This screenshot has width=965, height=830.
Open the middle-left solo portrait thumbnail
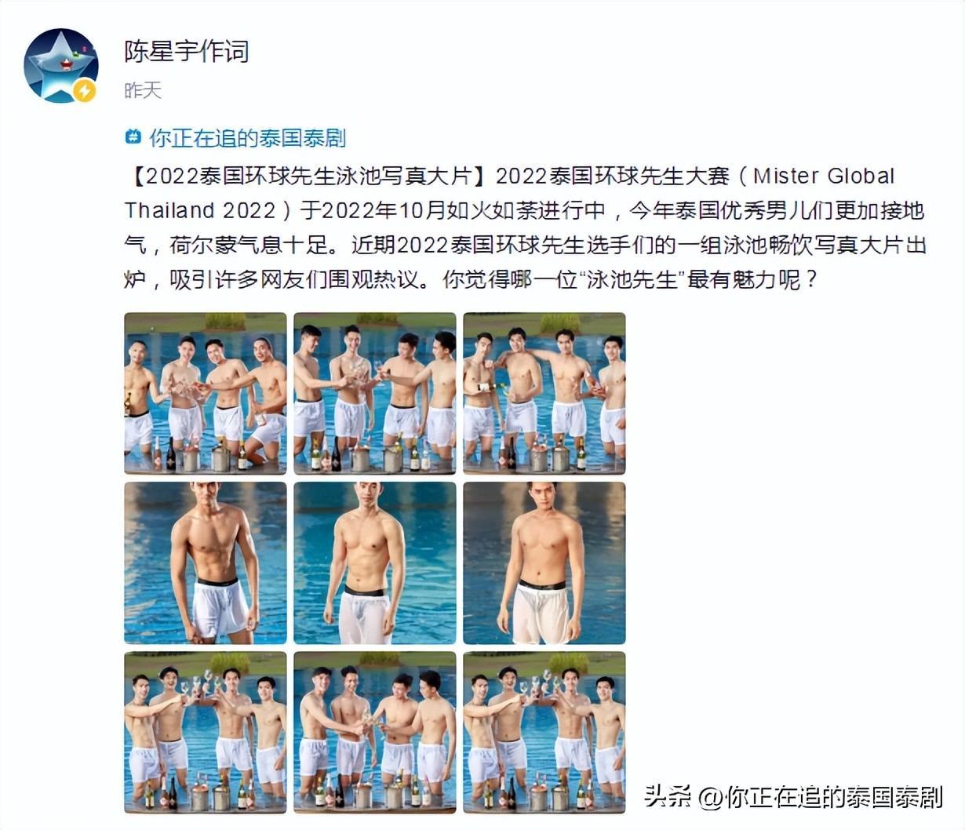[206, 562]
